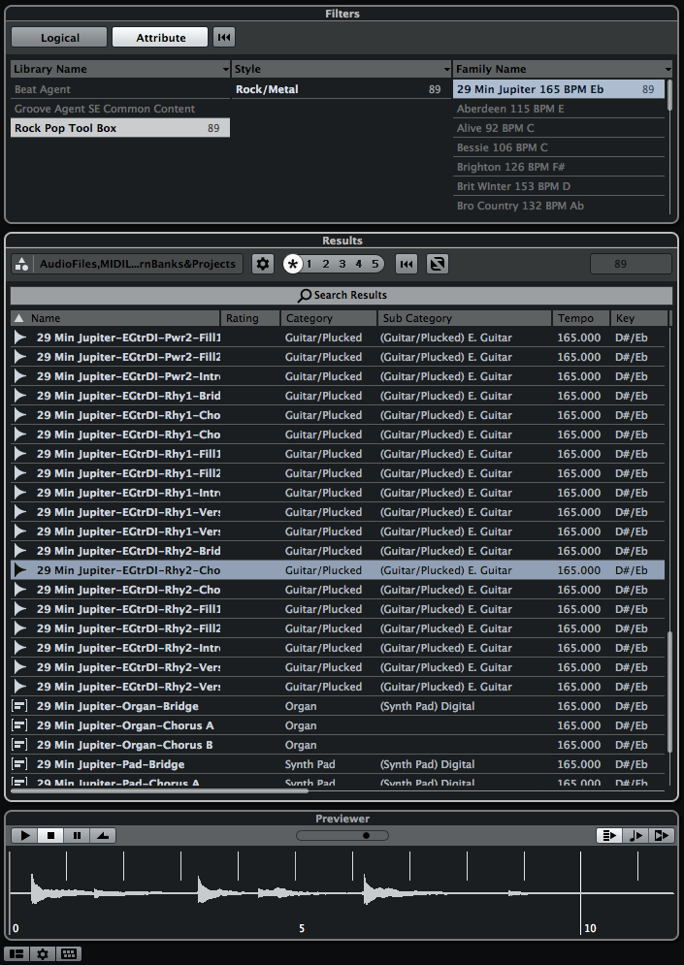Switch to the Attribute filter tab
The image size is (684, 965).
[161, 38]
